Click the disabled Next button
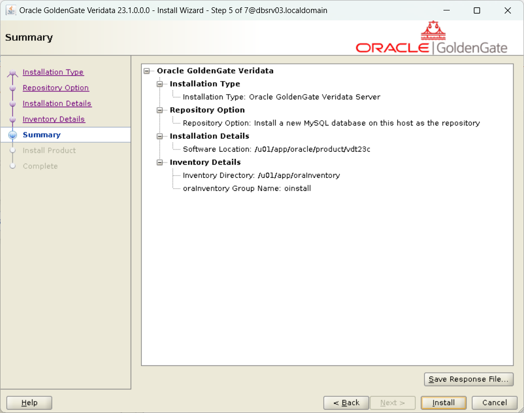This screenshot has height=413, width=524. (x=393, y=403)
